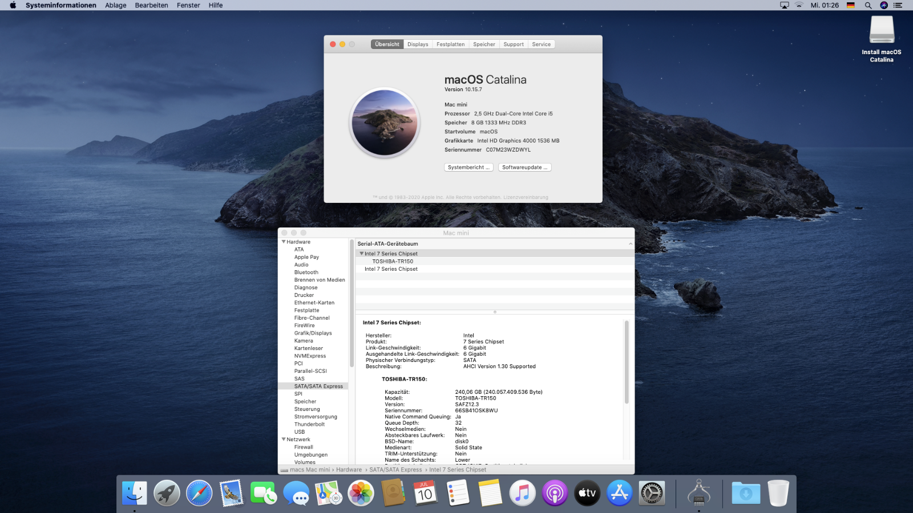913x513 pixels.
Task: Collapse the first Intel 7 Series Chipset row
Action: pos(361,254)
